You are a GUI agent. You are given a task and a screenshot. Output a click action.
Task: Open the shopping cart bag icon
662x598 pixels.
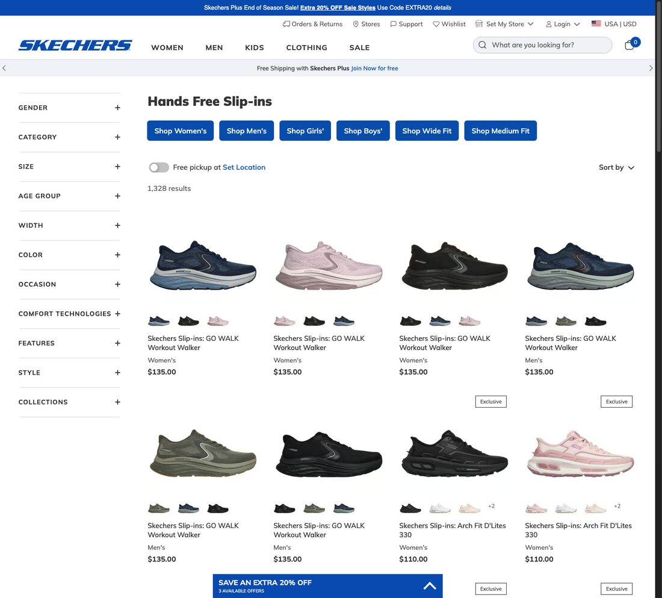tap(630, 45)
